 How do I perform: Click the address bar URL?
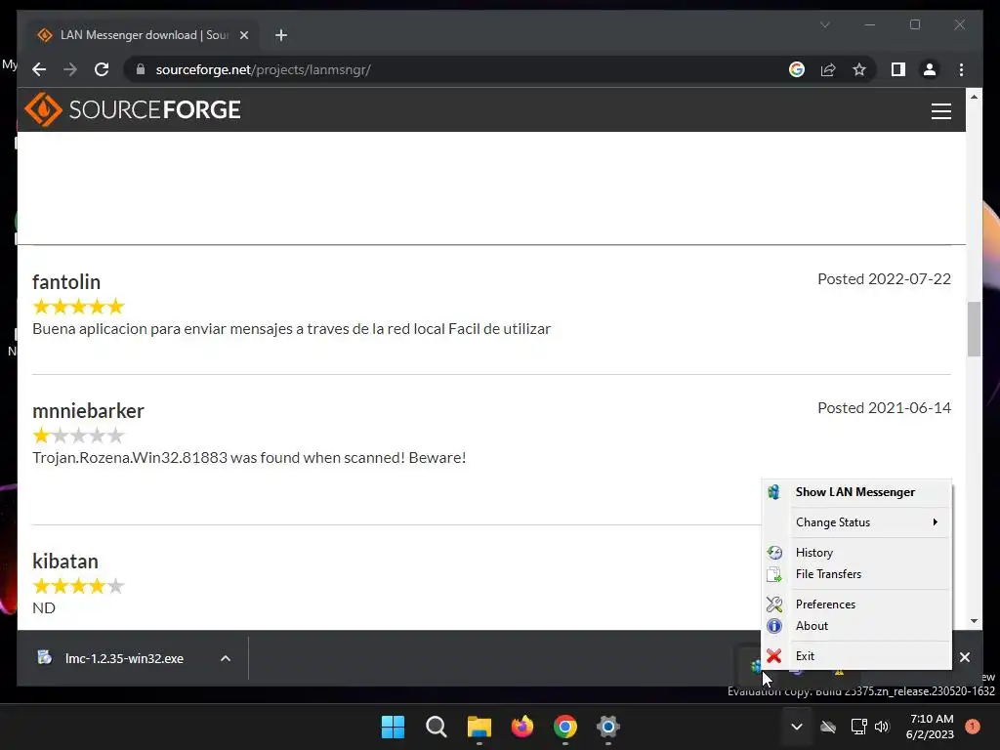(x=263, y=69)
